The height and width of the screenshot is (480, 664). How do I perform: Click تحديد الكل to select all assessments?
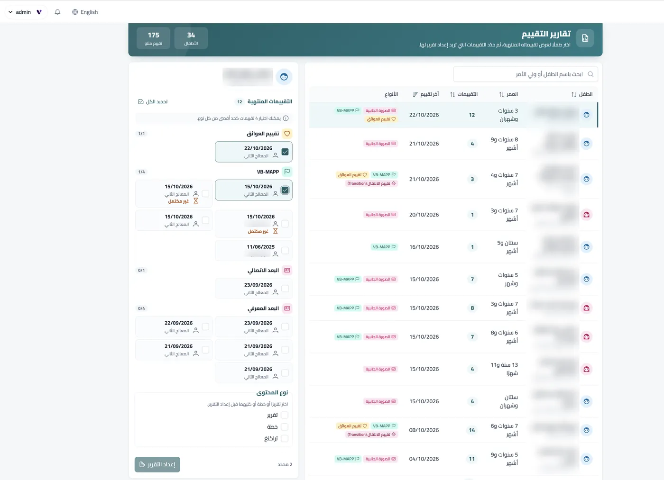click(153, 102)
